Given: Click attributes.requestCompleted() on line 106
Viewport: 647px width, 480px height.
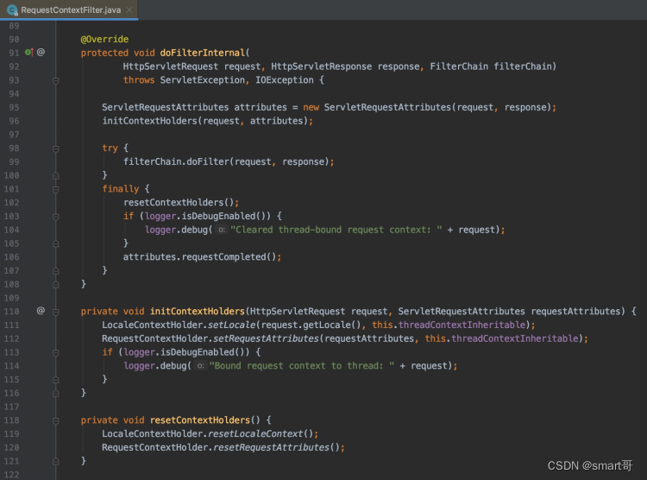Looking at the screenshot, I should click(200, 257).
